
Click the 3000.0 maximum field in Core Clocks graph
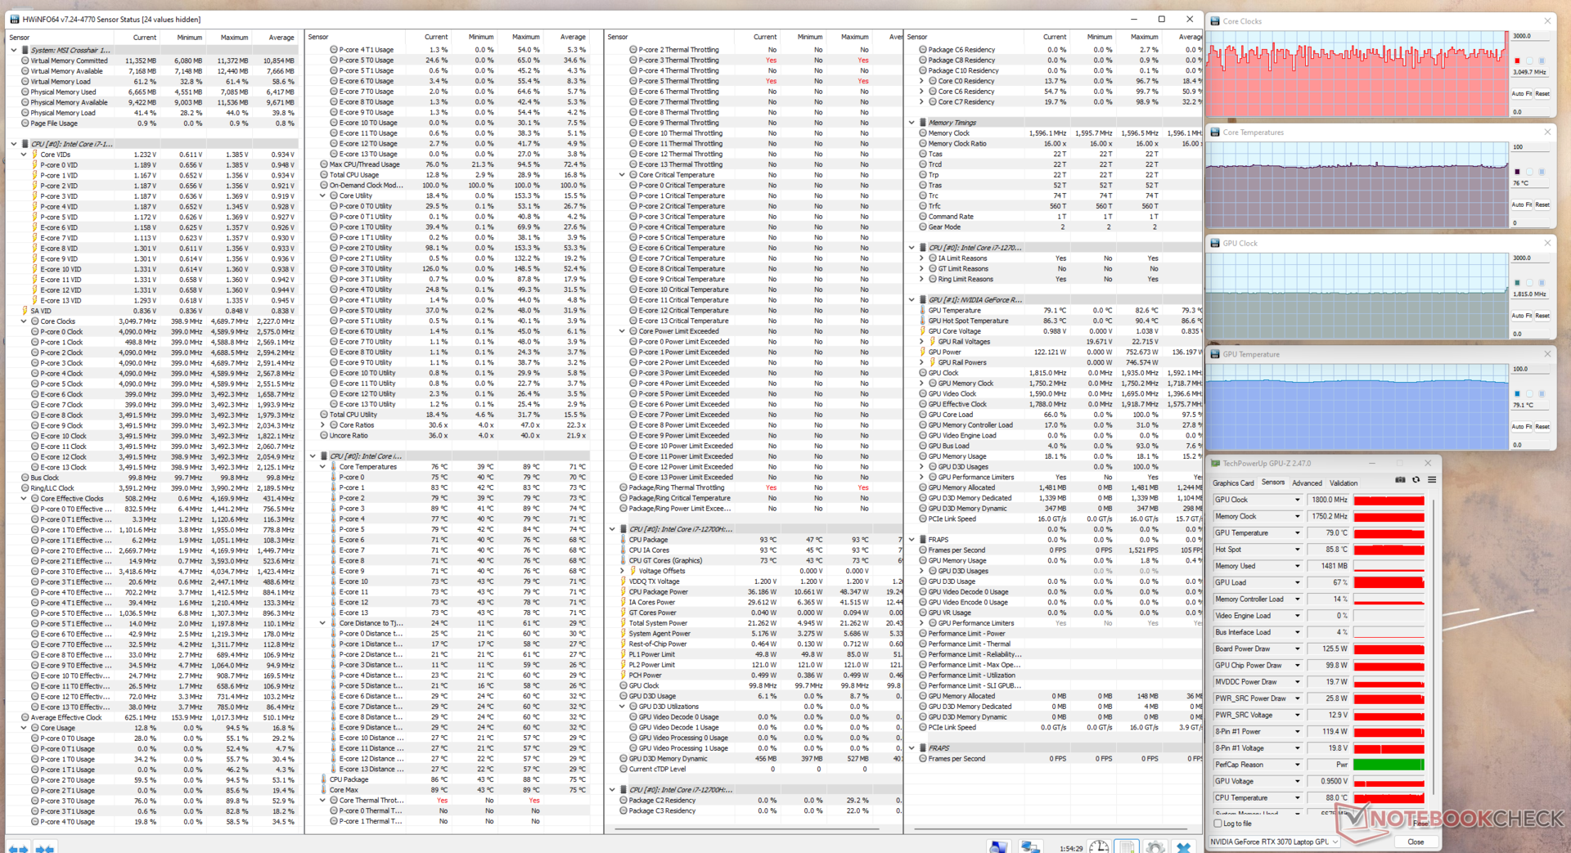coord(1528,36)
